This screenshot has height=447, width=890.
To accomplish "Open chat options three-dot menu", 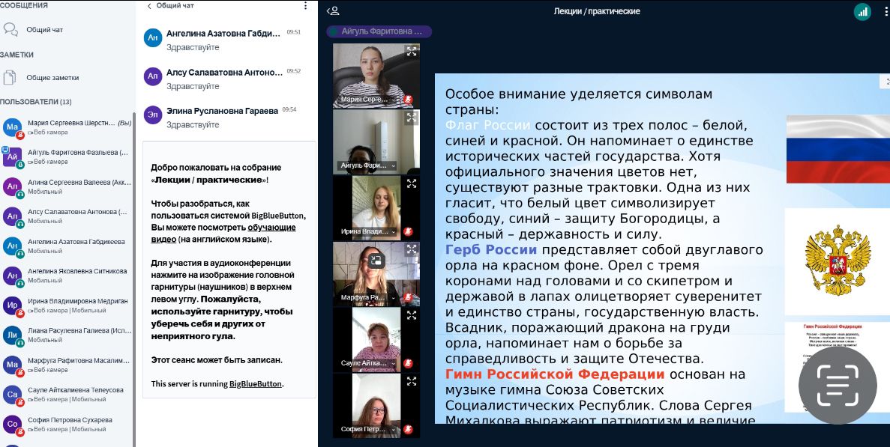I will [305, 6].
